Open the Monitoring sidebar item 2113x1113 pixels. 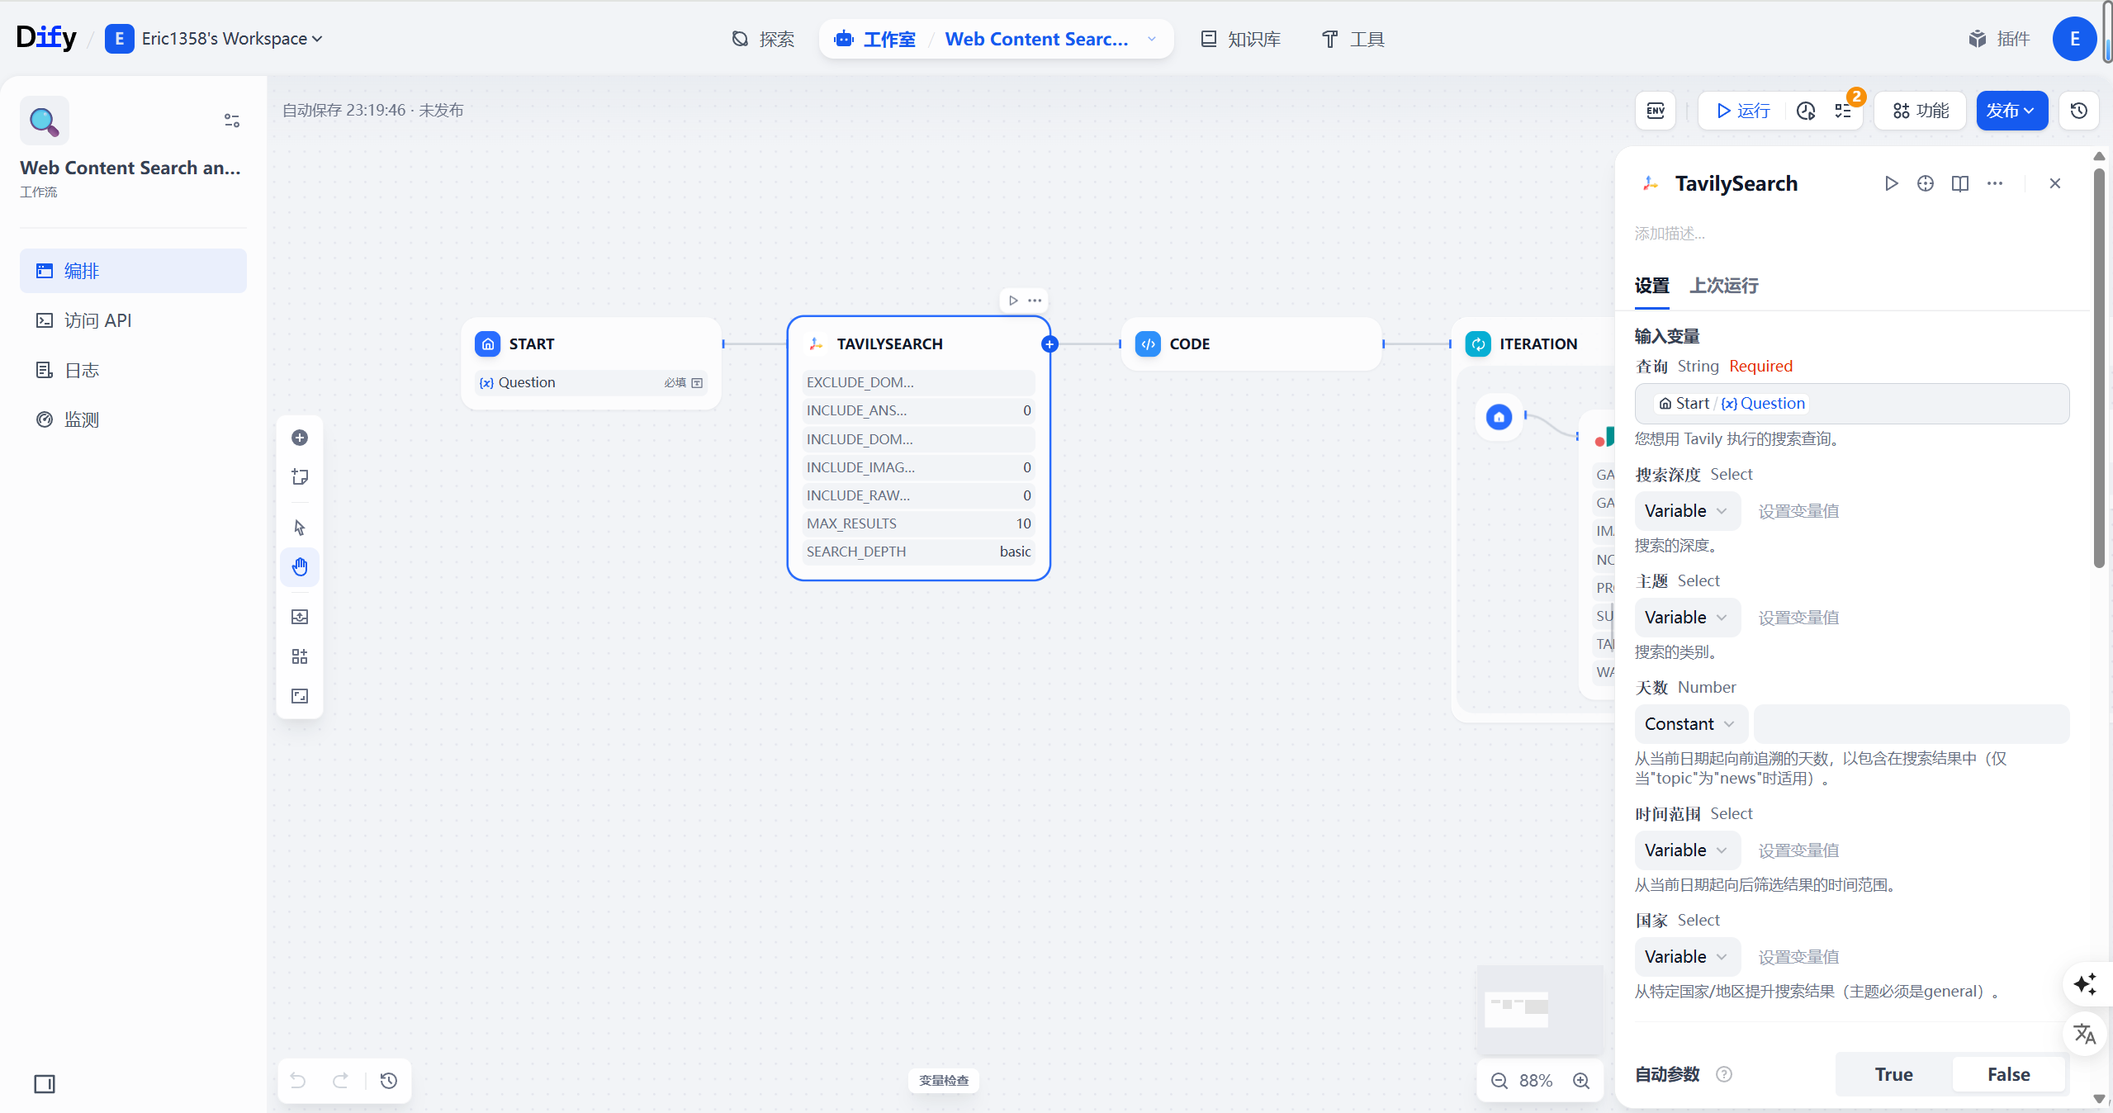[x=133, y=419]
